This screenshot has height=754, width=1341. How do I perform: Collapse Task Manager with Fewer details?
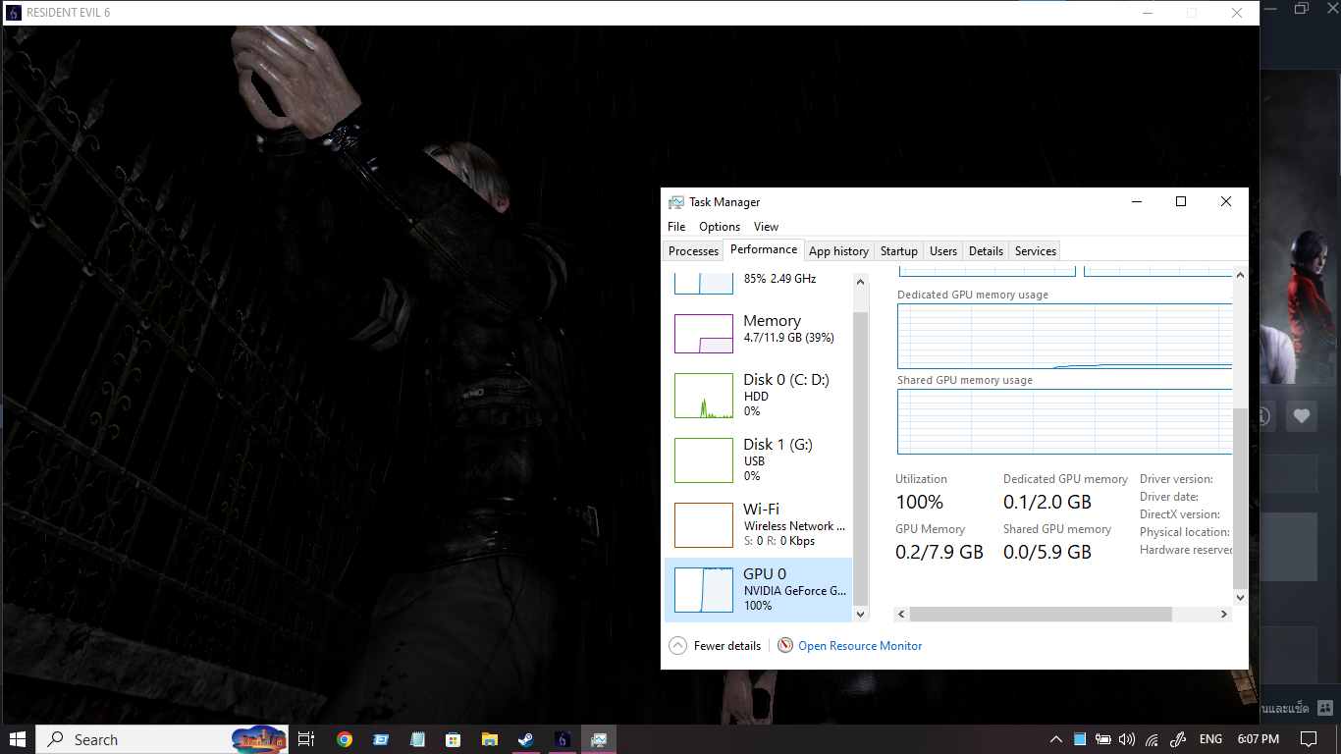715,645
